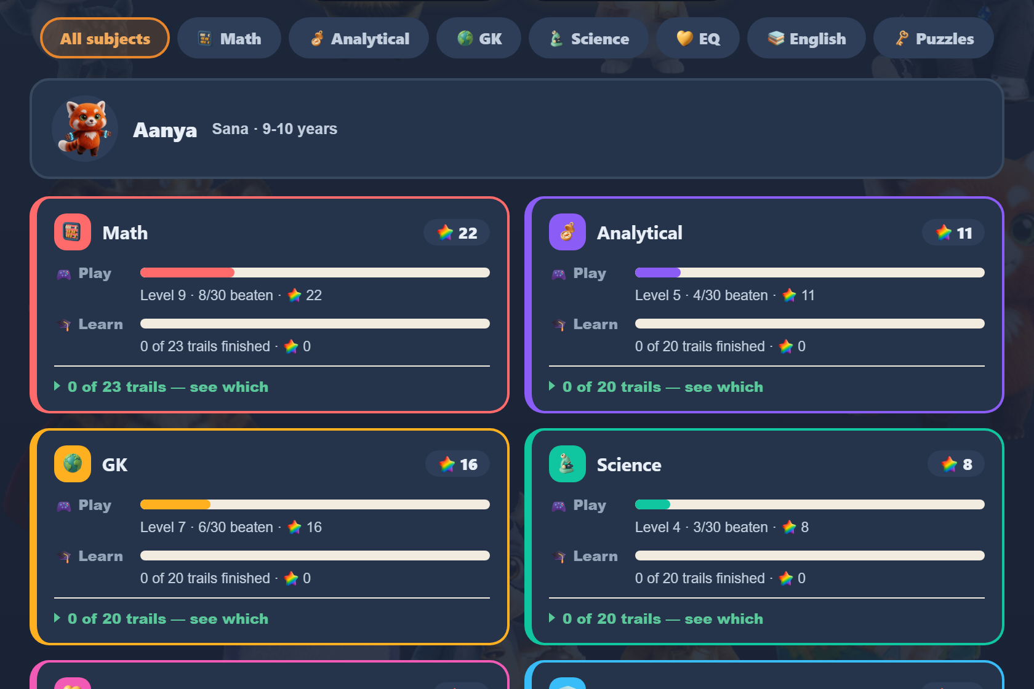This screenshot has width=1034, height=689.
Task: Click the Analytical Play progress bar
Action: click(810, 273)
